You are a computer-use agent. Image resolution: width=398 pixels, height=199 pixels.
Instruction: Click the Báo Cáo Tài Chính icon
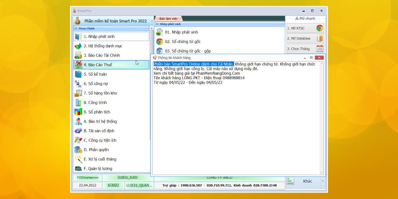coord(78,55)
